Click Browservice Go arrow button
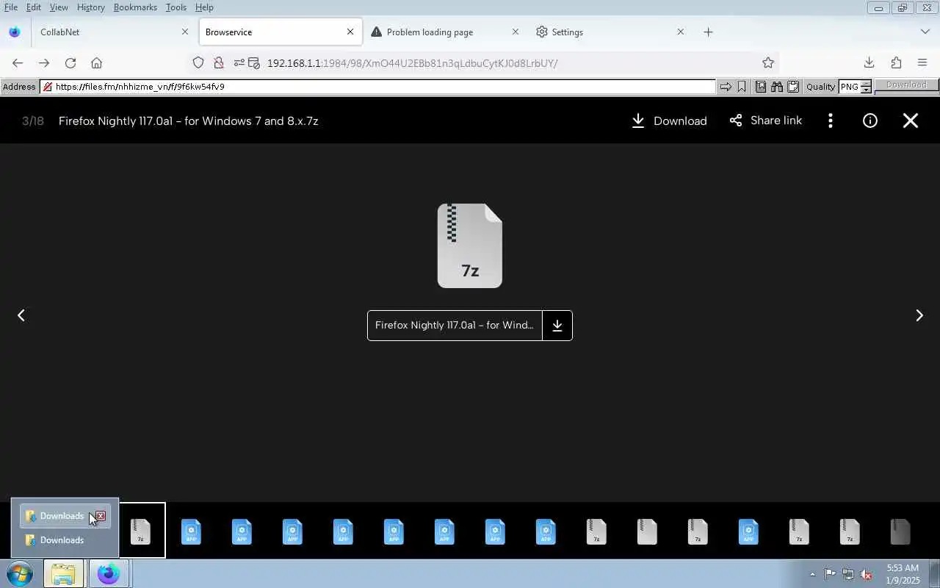The width and height of the screenshot is (940, 588). tap(726, 87)
